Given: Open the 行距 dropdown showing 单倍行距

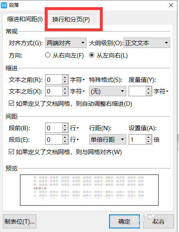Looking at the screenshot, I should point(107,139).
